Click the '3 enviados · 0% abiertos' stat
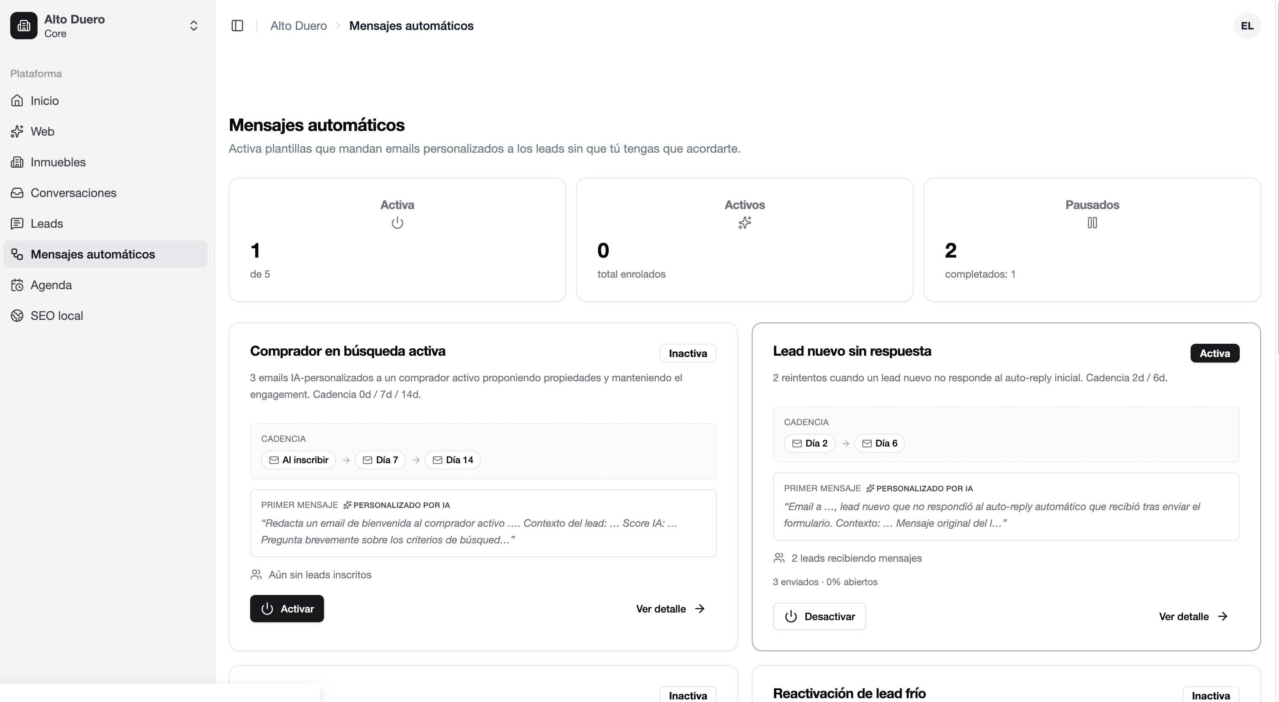1279x702 pixels. click(x=825, y=582)
